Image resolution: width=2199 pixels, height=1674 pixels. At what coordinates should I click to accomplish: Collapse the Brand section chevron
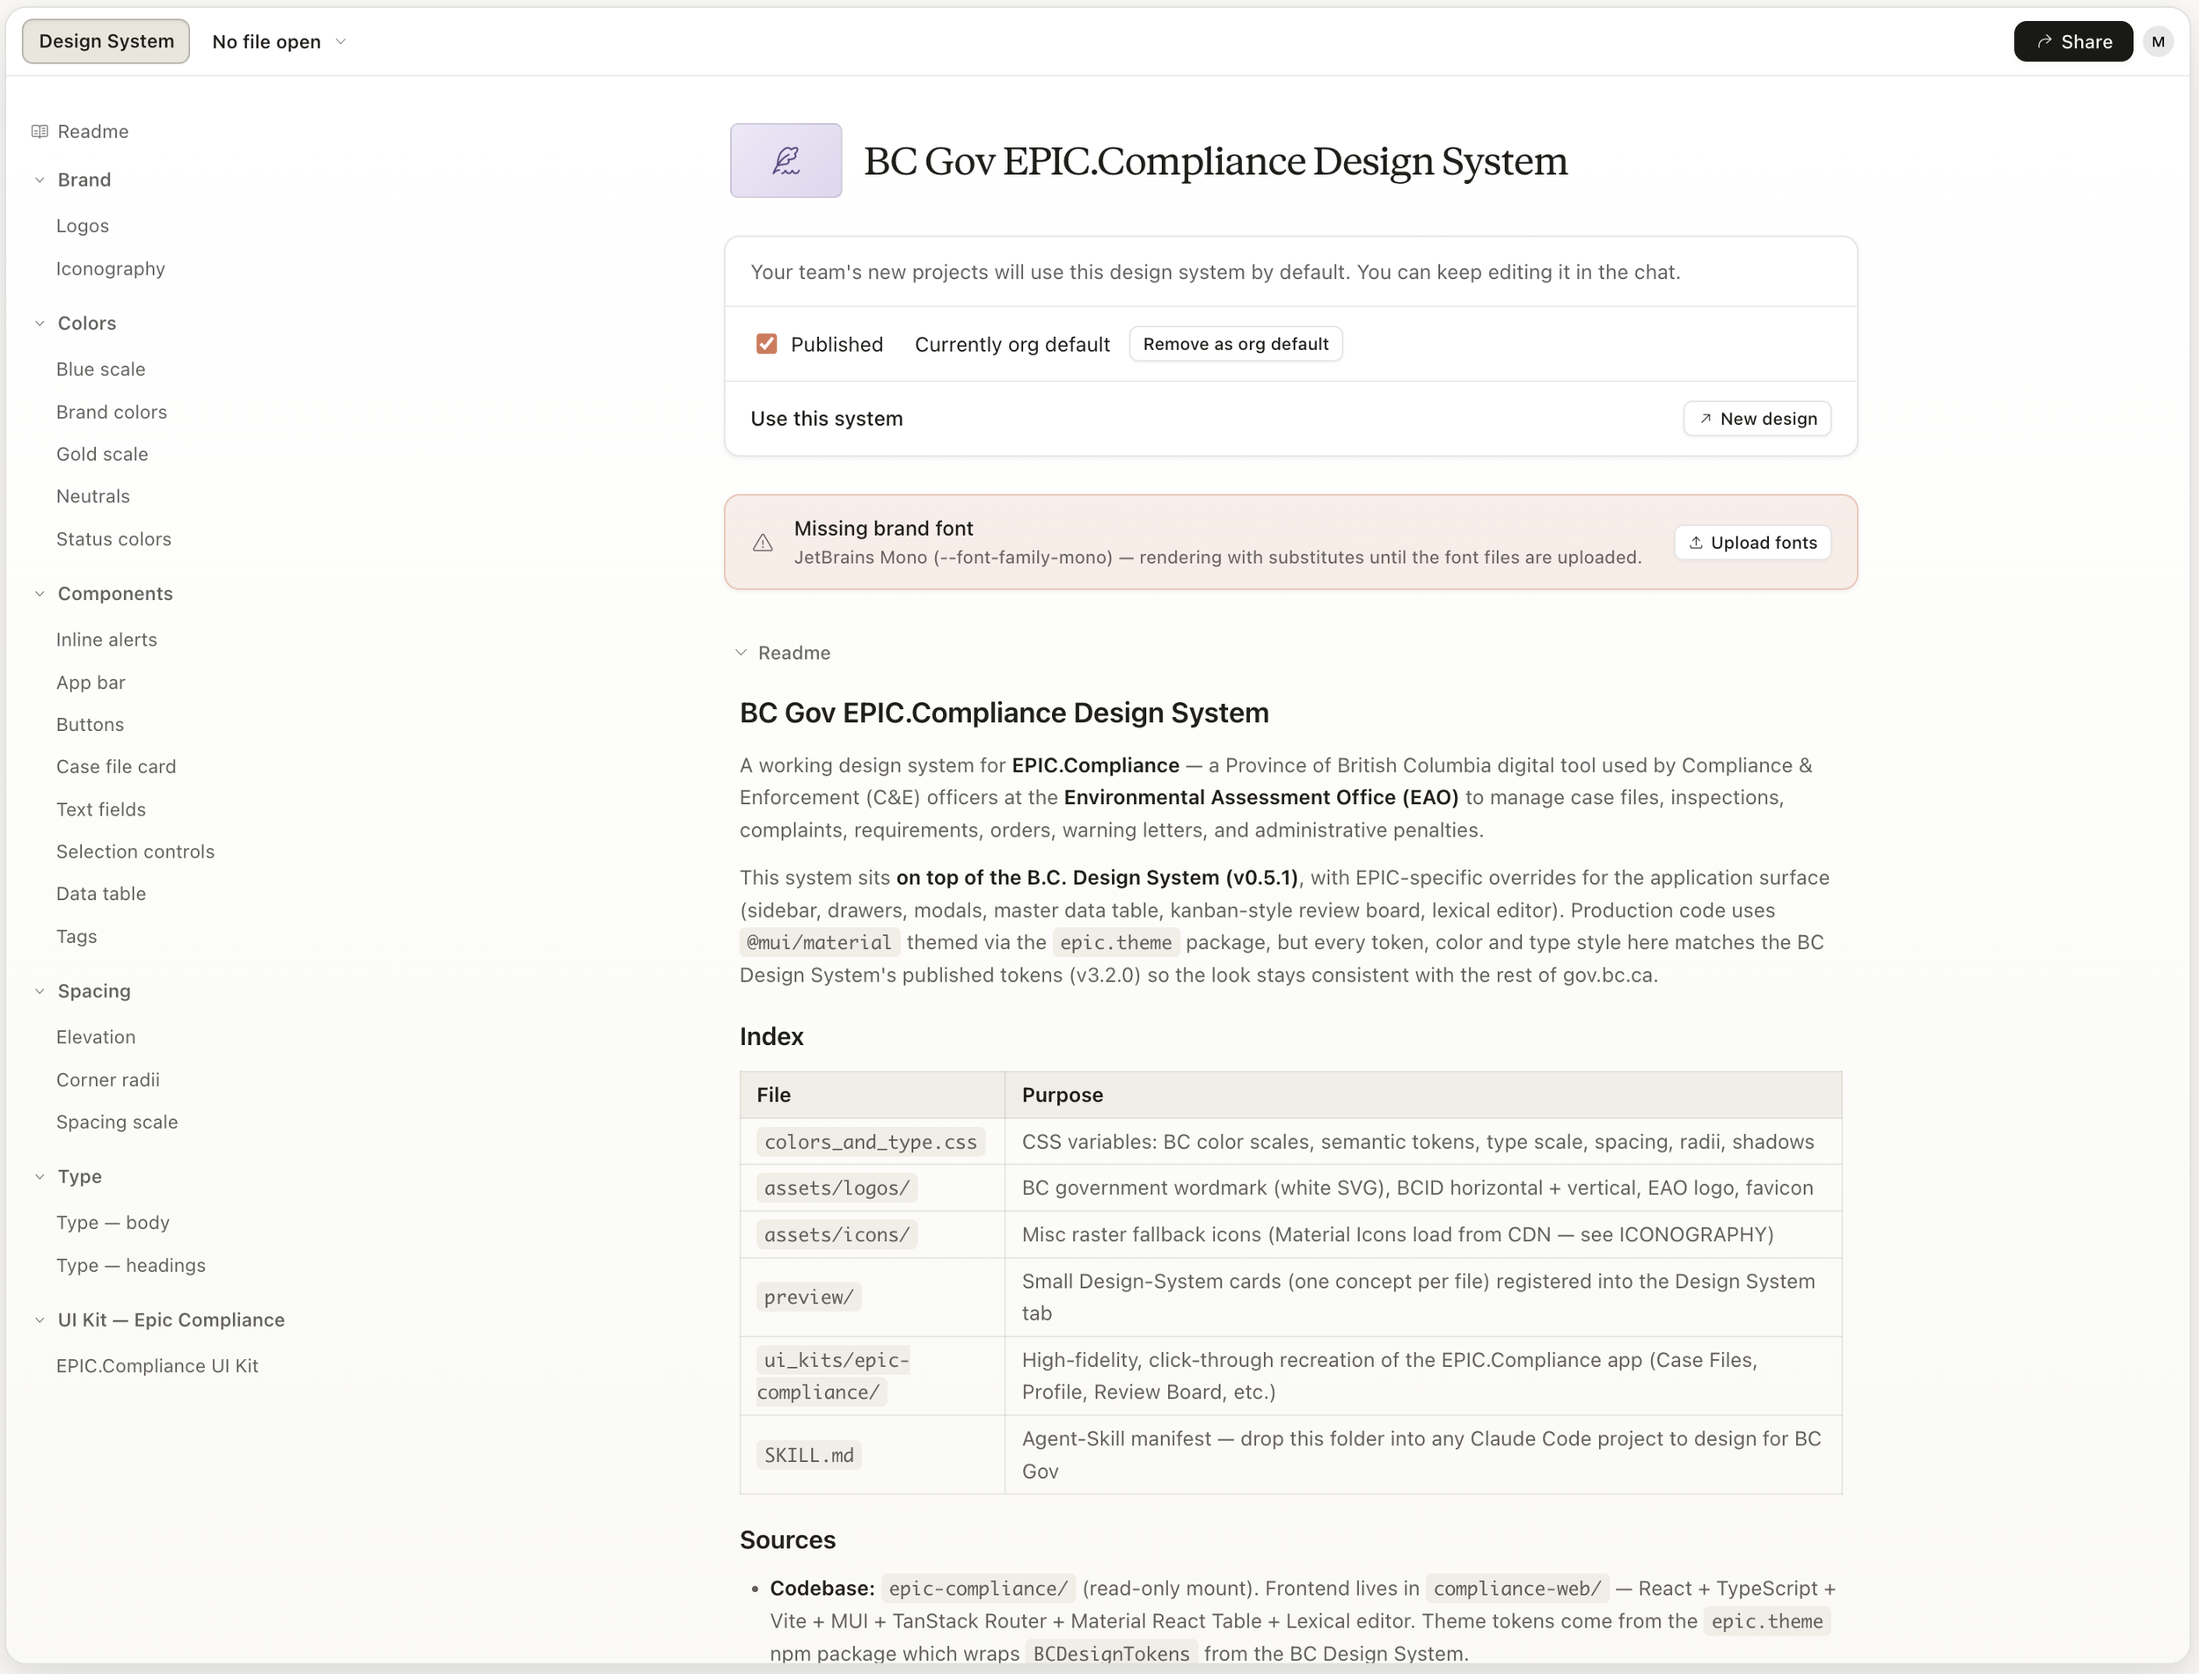[x=40, y=180]
